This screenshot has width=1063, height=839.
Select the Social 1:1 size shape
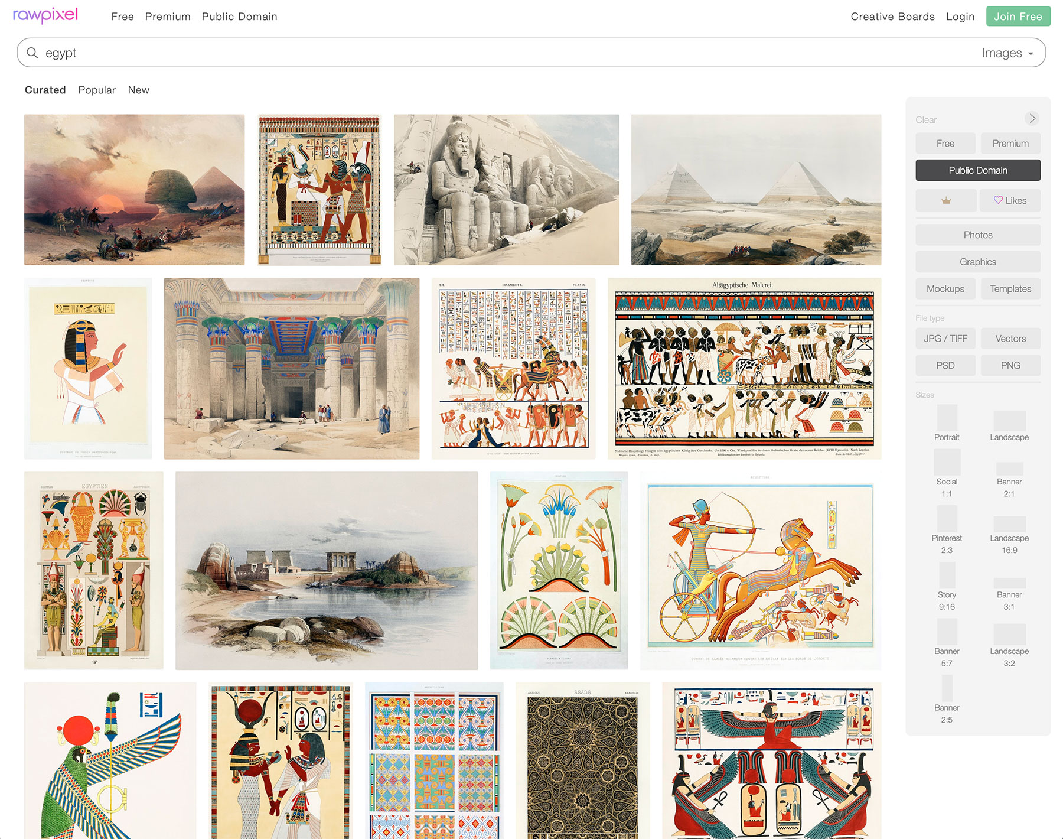tap(947, 463)
